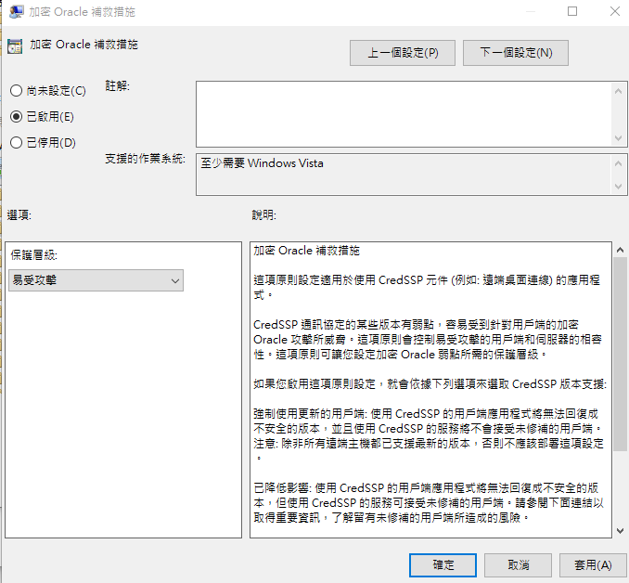Click the policy icon beside 加密 Oracle 補救措施 header

click(15, 45)
